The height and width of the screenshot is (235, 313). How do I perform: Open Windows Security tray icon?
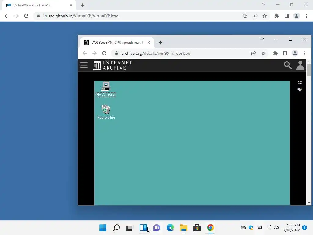coord(251,228)
